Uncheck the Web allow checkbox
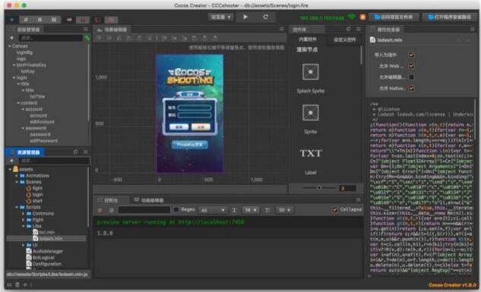 411,66
